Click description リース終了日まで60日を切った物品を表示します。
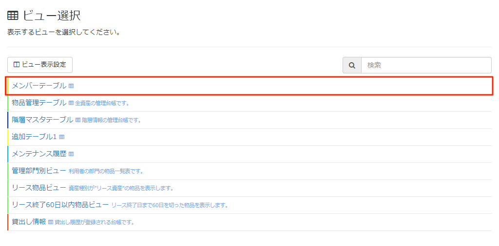Screen dimensions: 499x246 coord(170,205)
